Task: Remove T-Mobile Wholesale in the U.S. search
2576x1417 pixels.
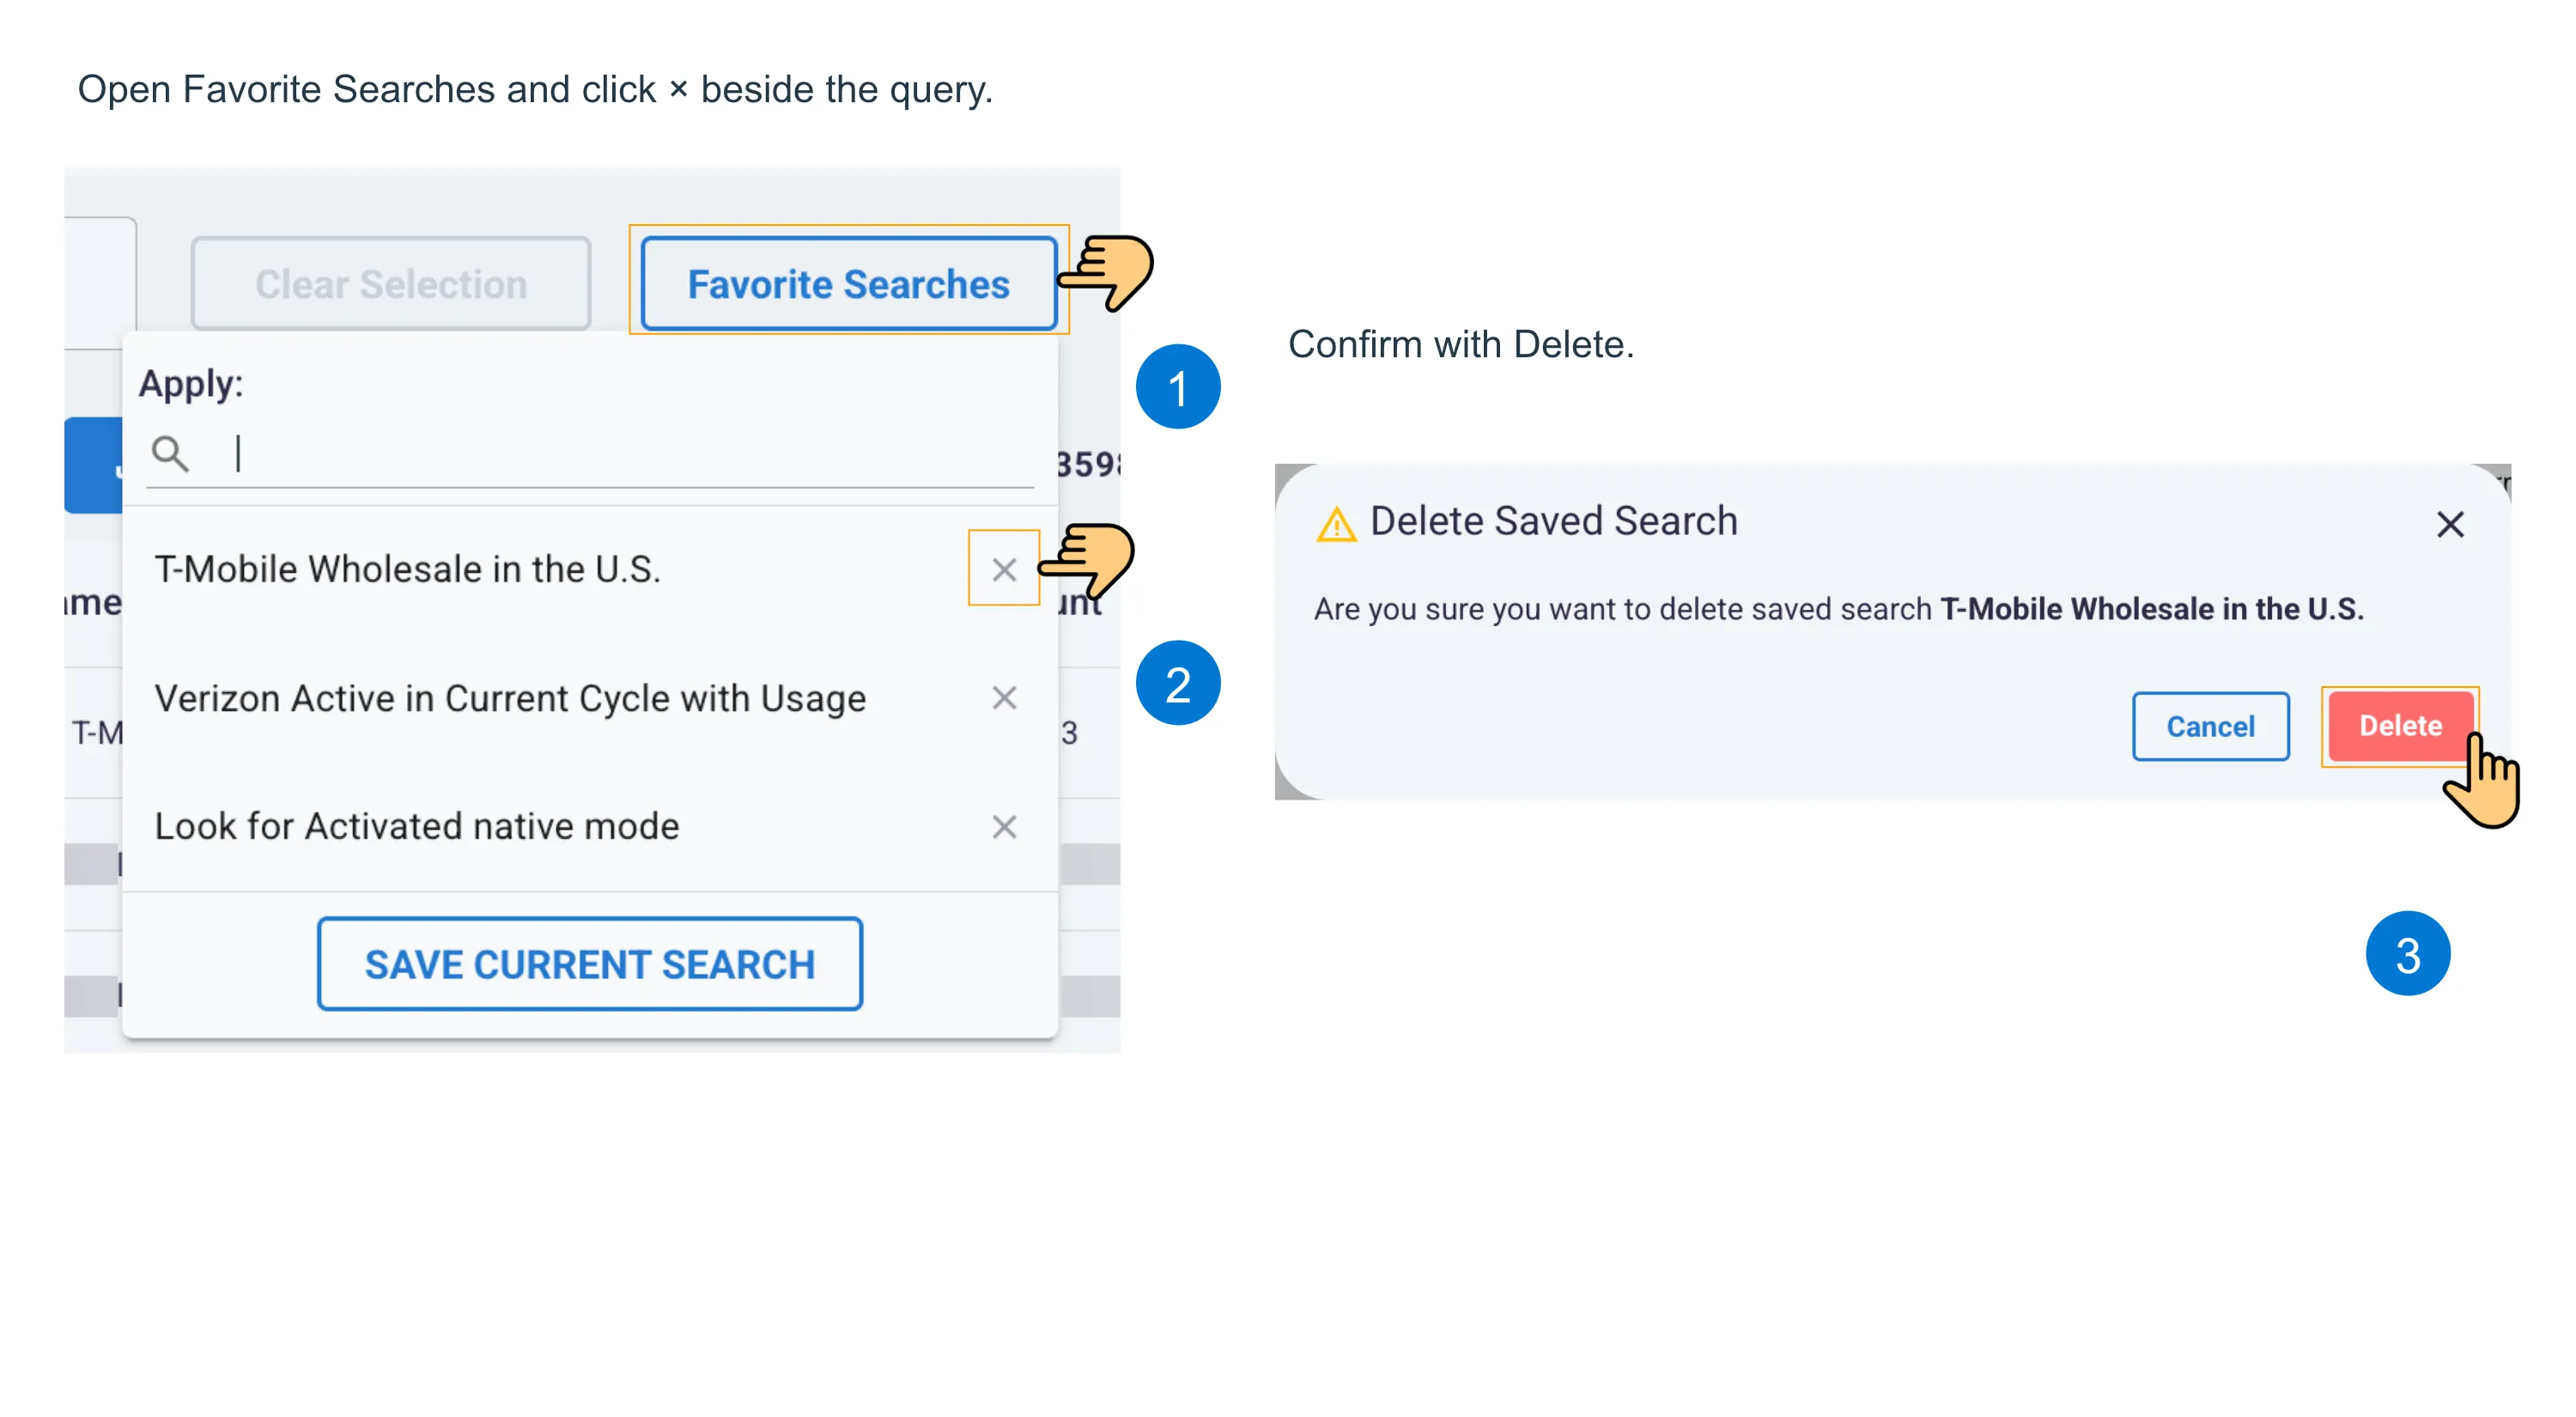Action: point(1004,570)
